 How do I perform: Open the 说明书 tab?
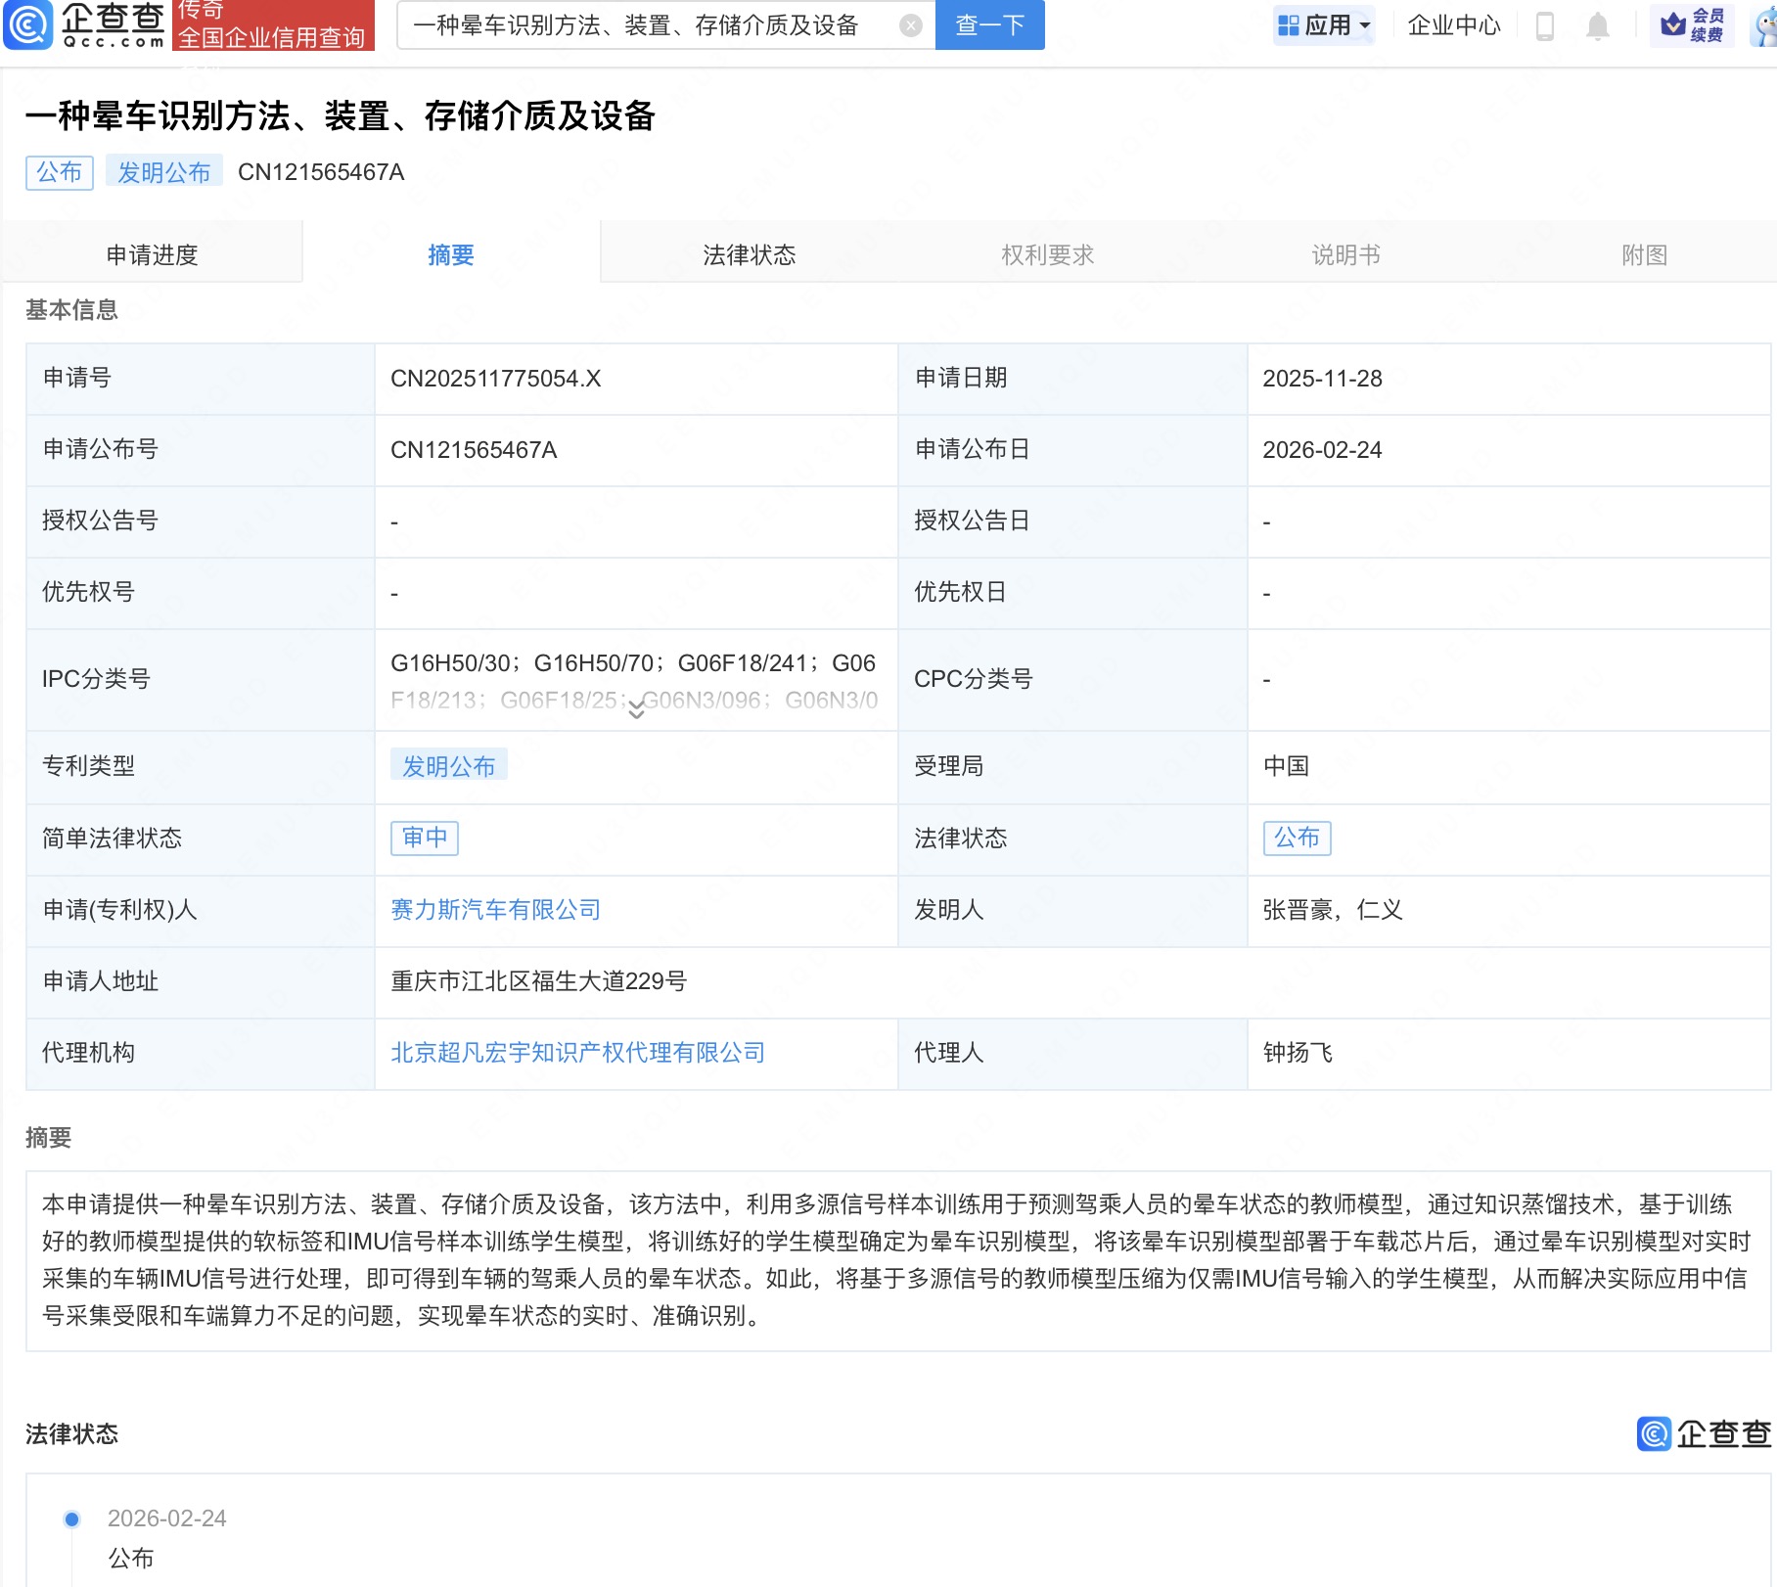1345,254
